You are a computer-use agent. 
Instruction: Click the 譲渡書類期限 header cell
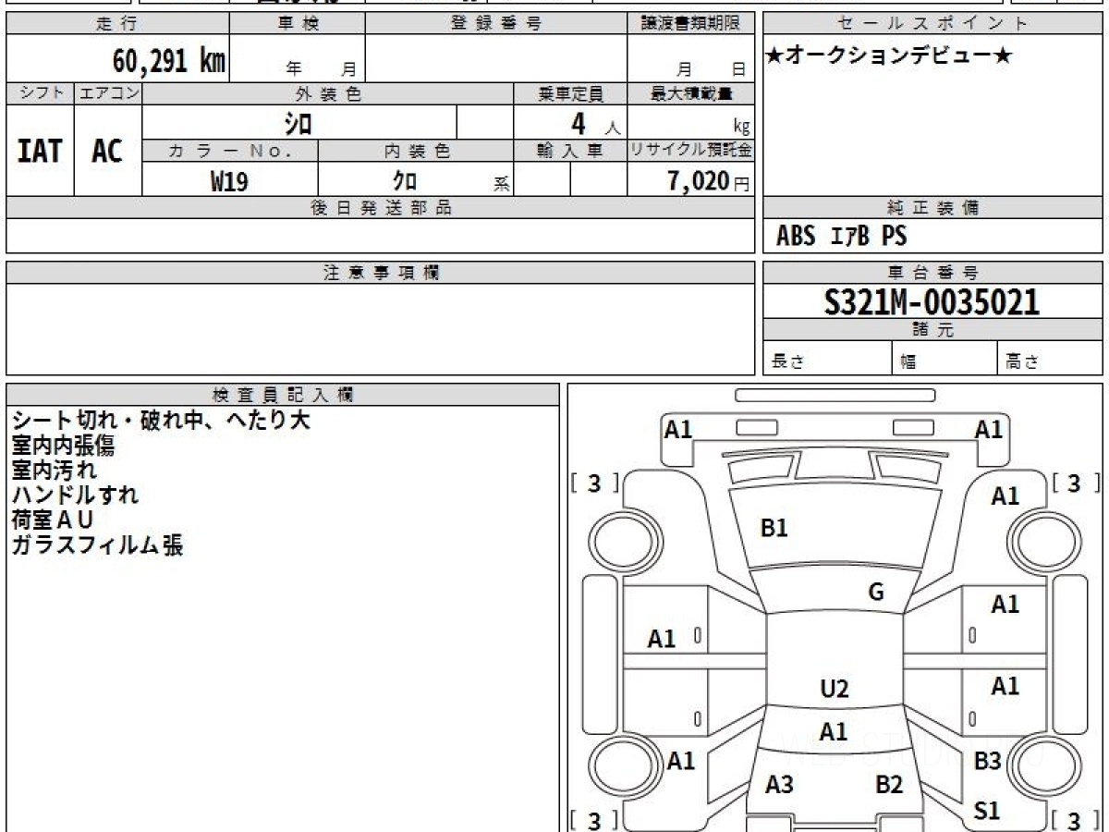[690, 24]
